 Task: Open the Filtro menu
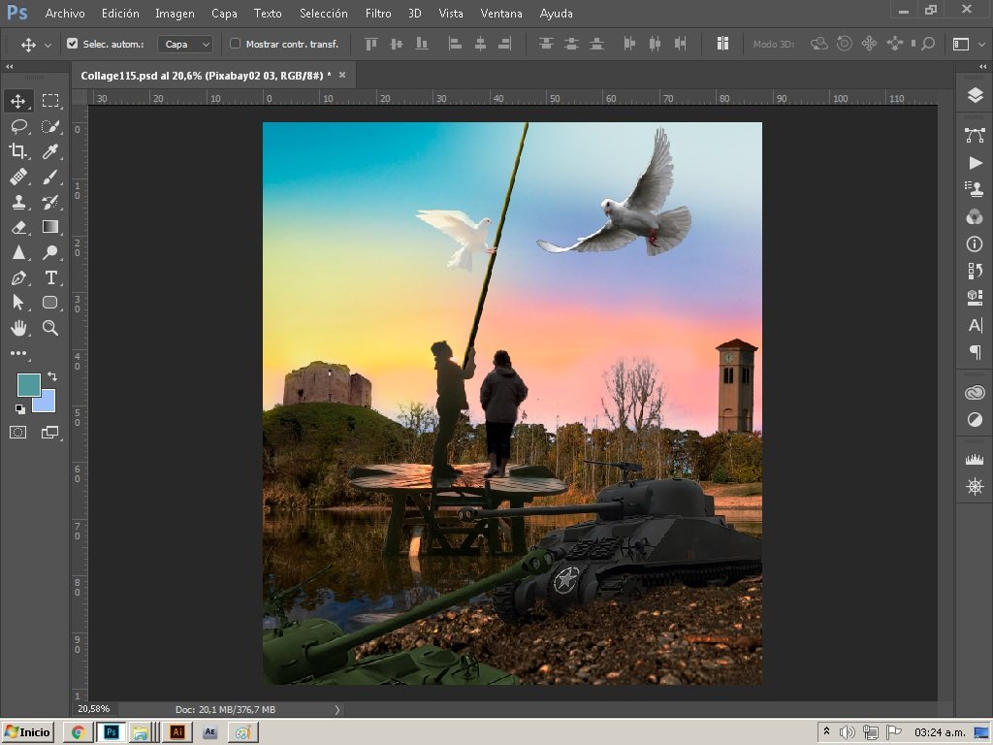pos(378,14)
